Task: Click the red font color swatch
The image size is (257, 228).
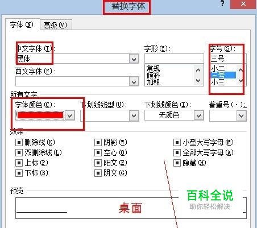Action: 40,115
